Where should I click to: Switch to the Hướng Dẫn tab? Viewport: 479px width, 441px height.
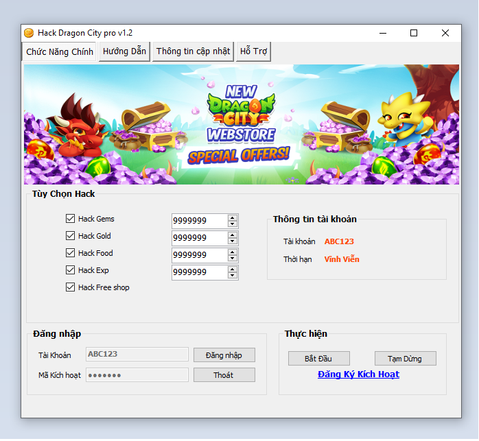click(x=124, y=51)
